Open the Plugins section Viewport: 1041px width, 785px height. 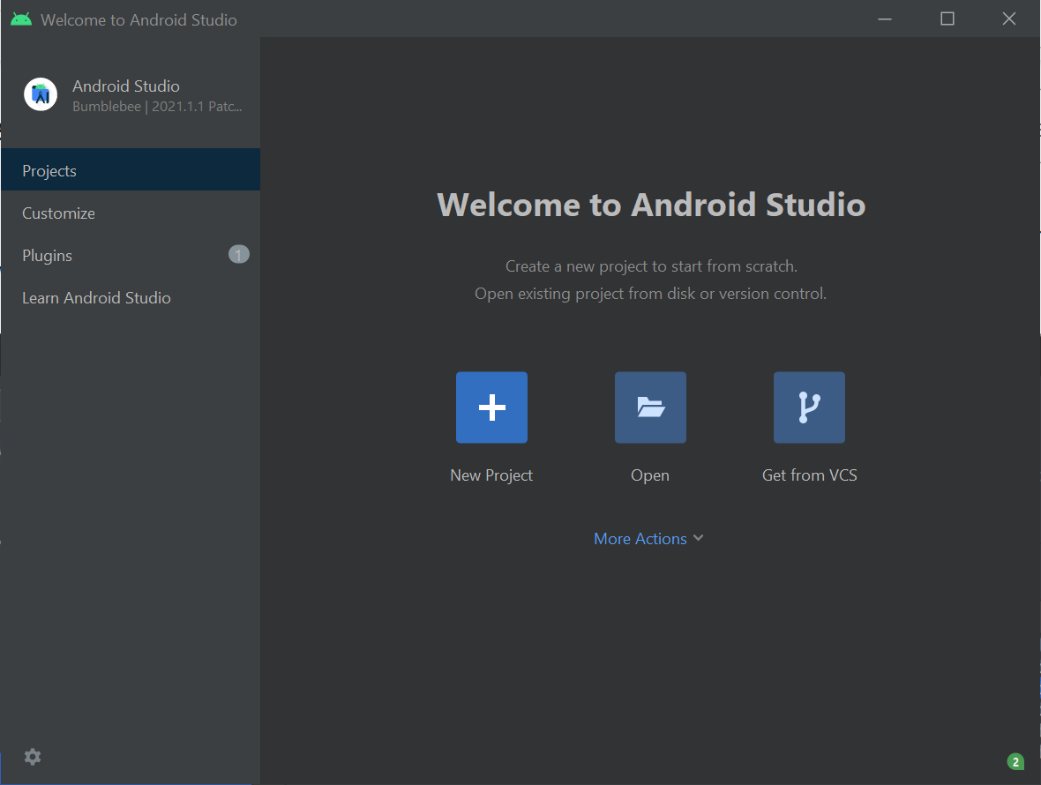pos(131,255)
